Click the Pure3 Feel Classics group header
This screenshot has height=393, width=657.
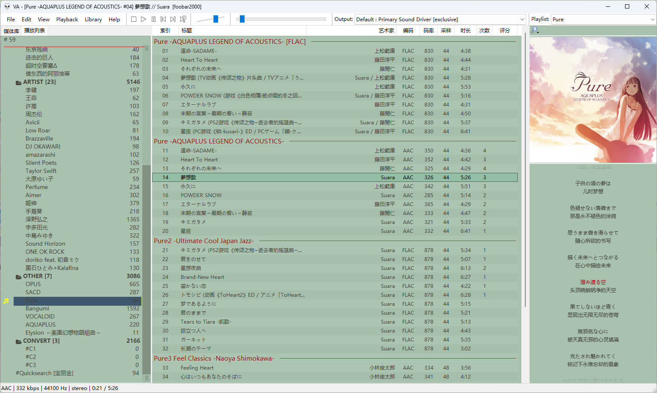(x=214, y=359)
